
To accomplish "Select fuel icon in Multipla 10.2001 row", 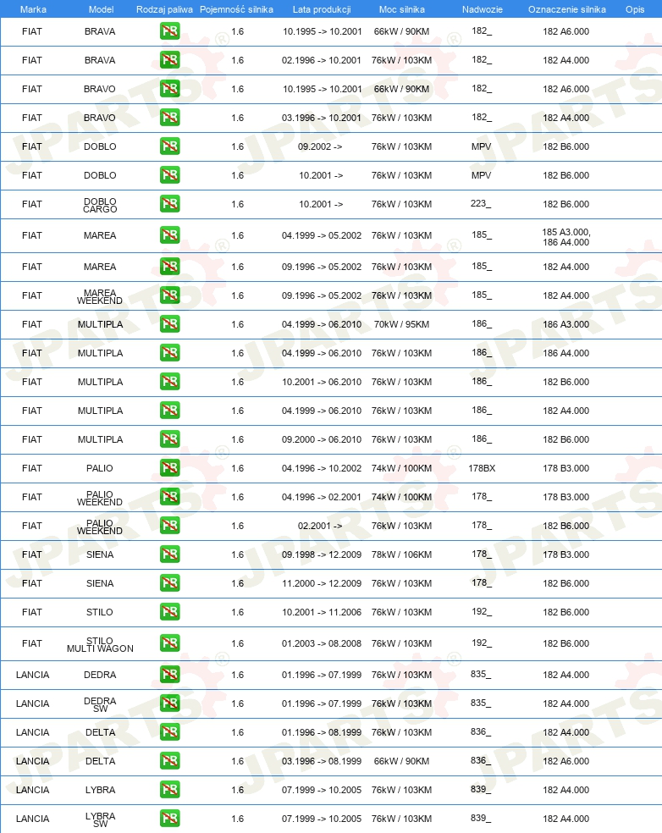I will pos(169,382).
